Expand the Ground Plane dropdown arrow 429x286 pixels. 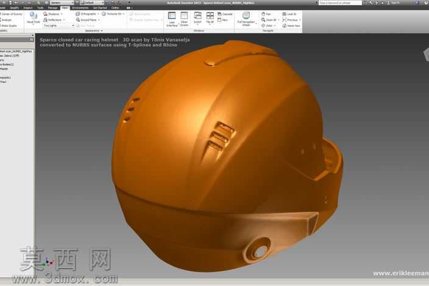point(99,20)
